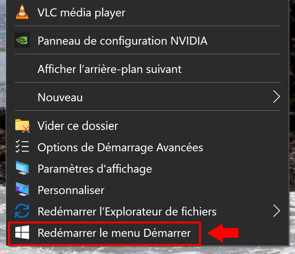Click the Personnaliser monitor-with-brush icon
Screen dimensions: 295x254
click(x=22, y=189)
